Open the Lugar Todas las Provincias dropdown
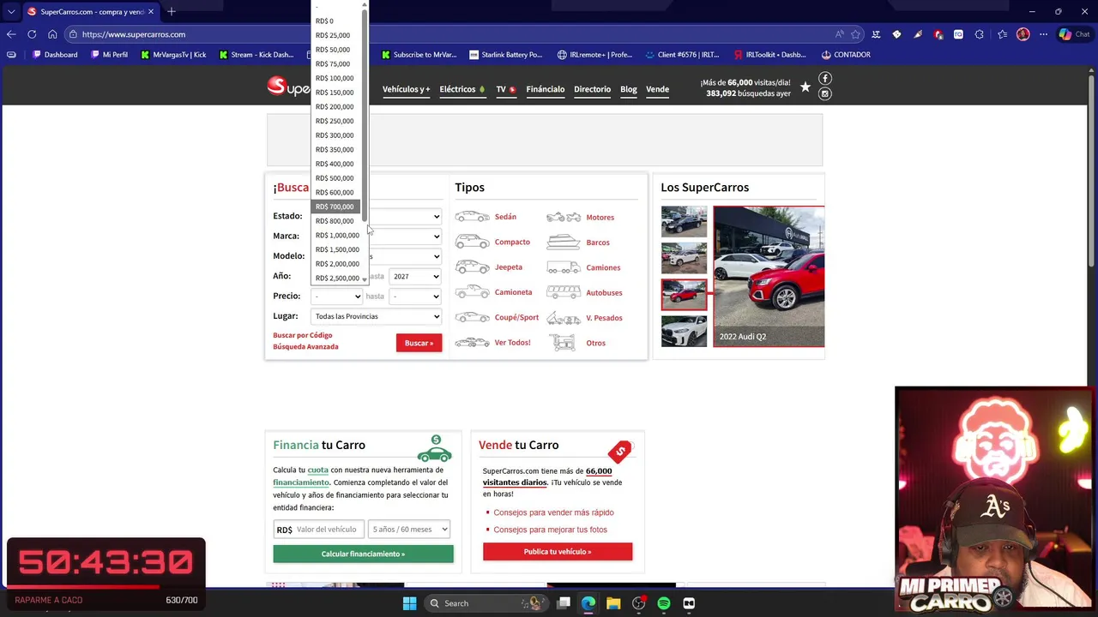Image resolution: width=1098 pixels, height=617 pixels. (x=377, y=316)
